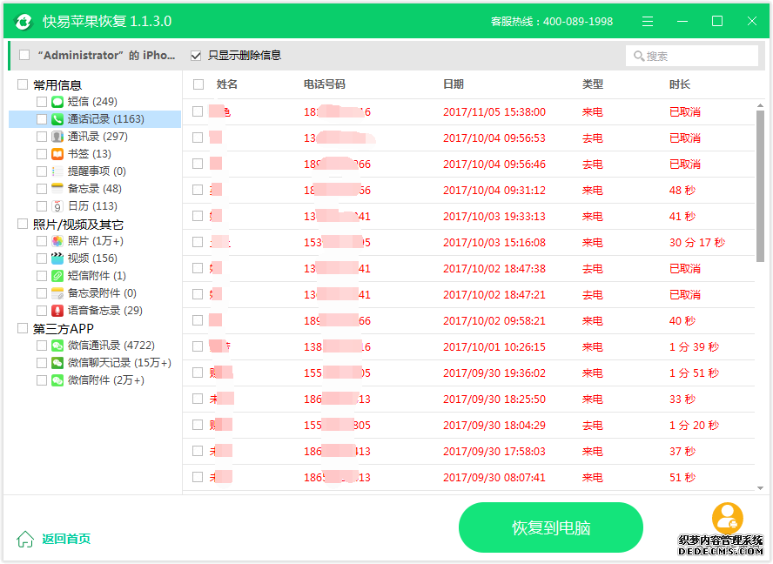The height and width of the screenshot is (564, 773).
Task: Open the hamburger menu in title bar
Action: [648, 21]
